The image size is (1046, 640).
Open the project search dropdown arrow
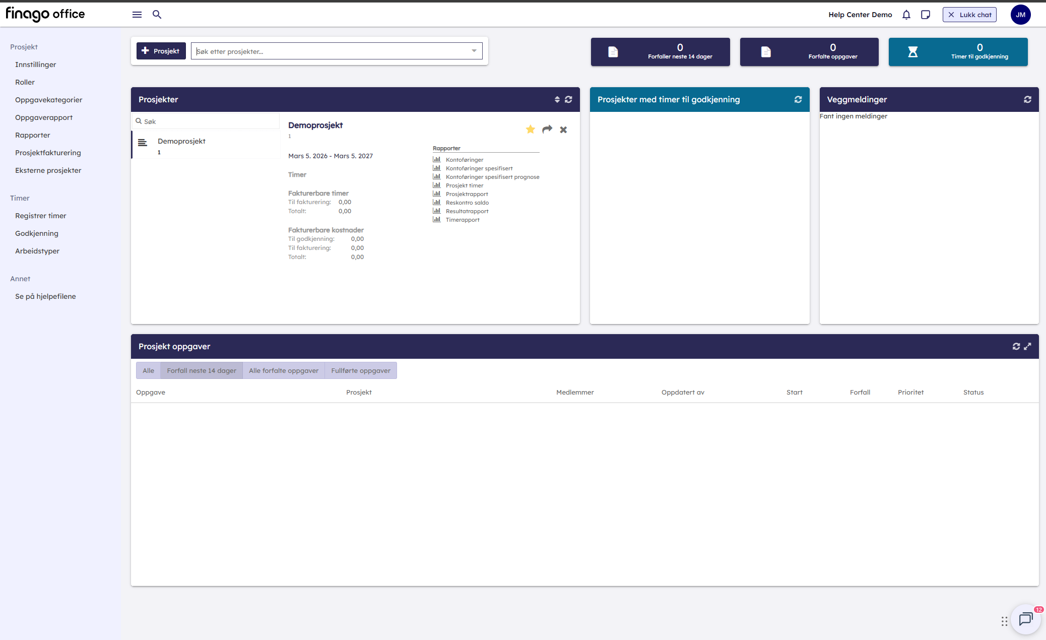coord(474,51)
